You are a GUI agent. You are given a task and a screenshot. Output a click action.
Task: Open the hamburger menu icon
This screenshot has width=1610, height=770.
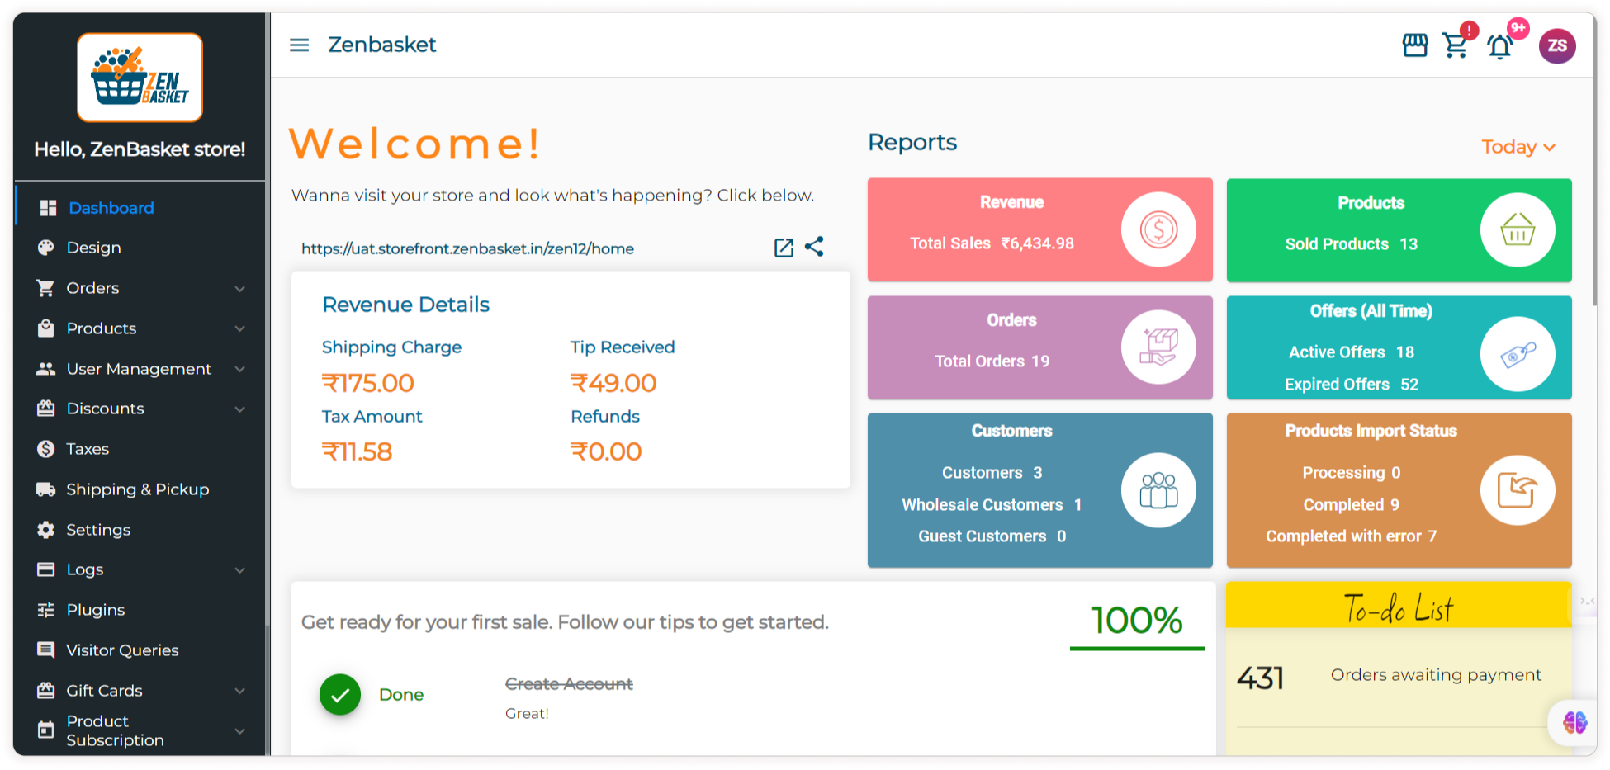pyautogui.click(x=299, y=45)
